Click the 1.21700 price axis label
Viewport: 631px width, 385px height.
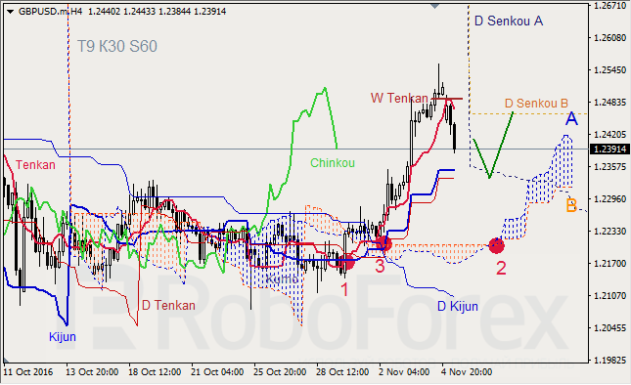tap(610, 263)
